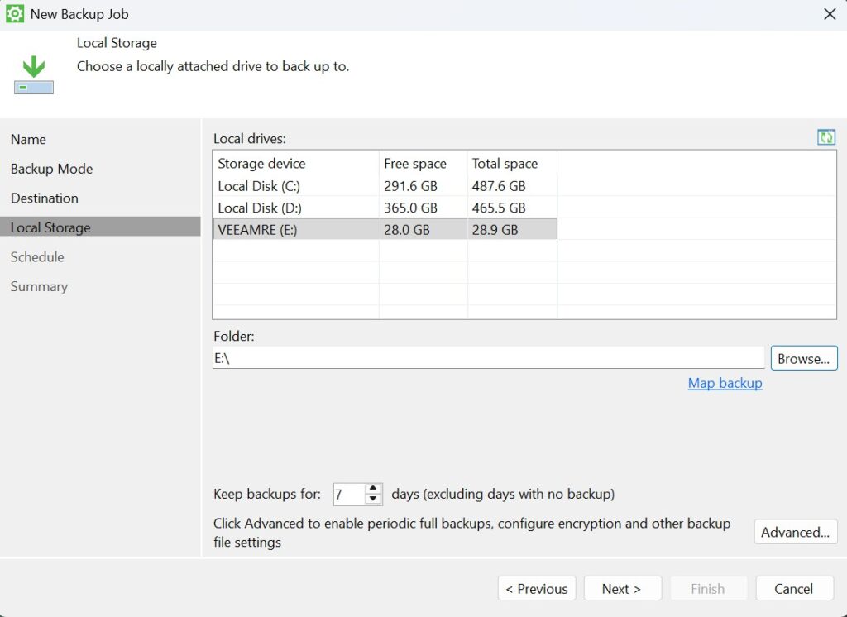Choose Local Disk (D:) as target
Screen dimensions: 847x617
pos(259,208)
